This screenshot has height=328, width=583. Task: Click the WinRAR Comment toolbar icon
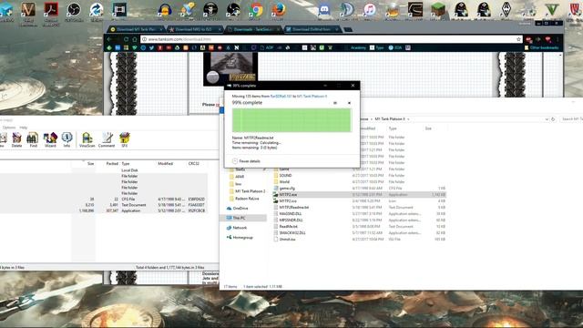[107, 139]
